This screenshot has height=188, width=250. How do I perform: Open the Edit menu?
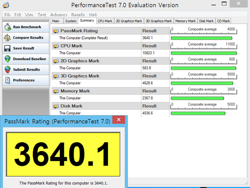click(17, 15)
